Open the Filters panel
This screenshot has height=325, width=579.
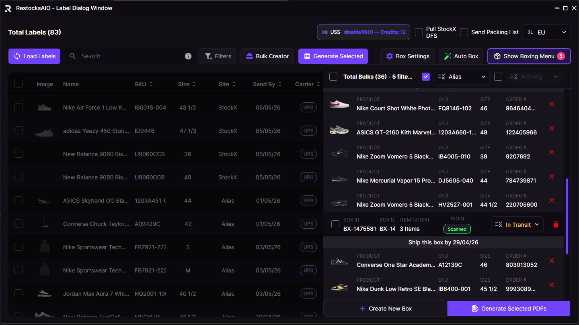click(218, 56)
